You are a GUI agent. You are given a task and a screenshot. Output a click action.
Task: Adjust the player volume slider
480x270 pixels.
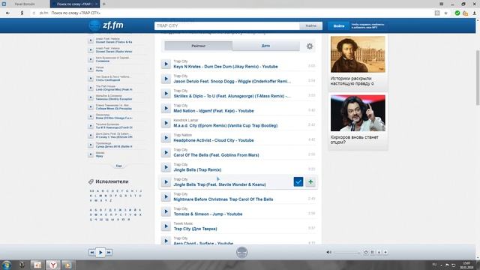(346, 253)
